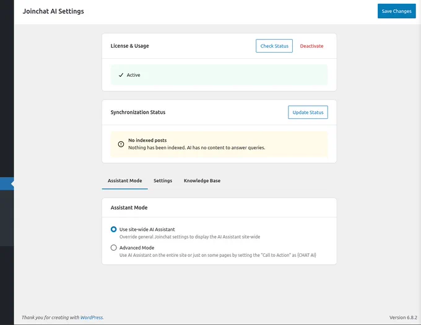Click the red Deactivate link
Viewport: 421px width, 325px height.
click(x=311, y=46)
